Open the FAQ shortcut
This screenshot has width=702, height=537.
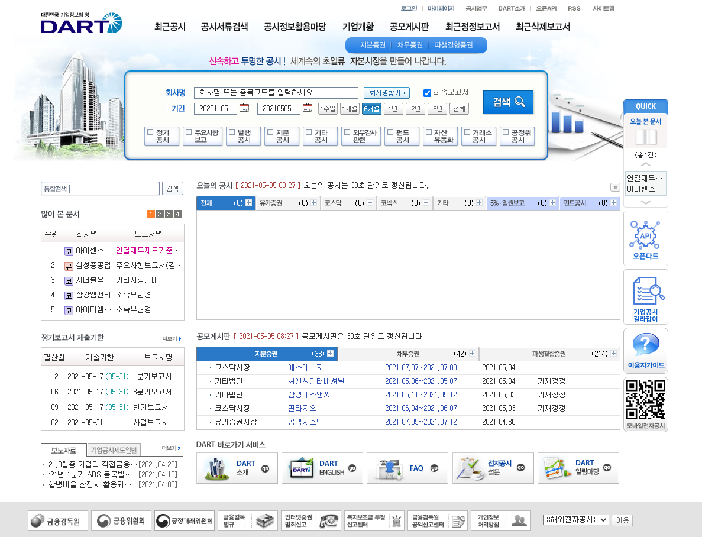click(407, 468)
